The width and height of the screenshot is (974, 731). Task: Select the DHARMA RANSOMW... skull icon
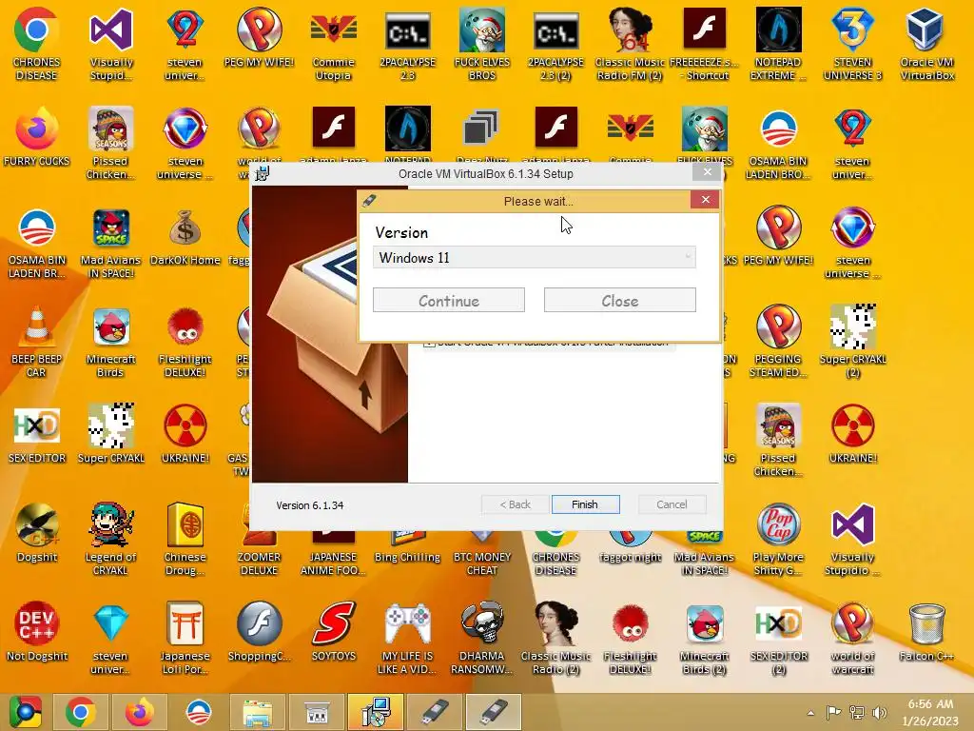tap(482, 639)
